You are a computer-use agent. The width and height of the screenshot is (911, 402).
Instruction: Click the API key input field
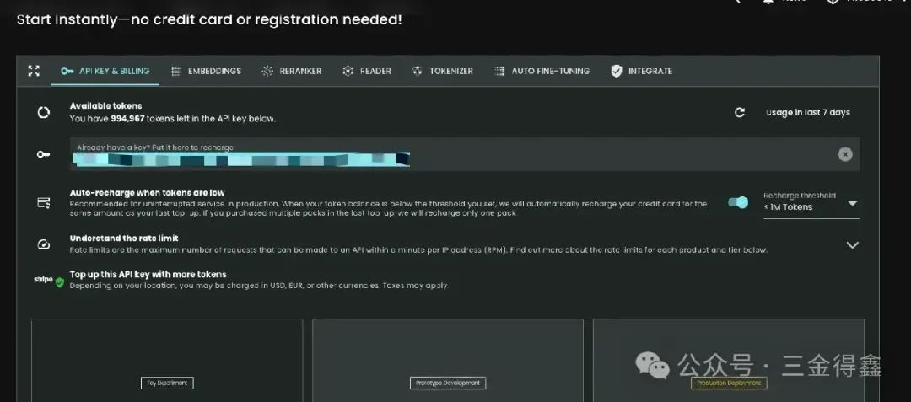[x=447, y=154]
